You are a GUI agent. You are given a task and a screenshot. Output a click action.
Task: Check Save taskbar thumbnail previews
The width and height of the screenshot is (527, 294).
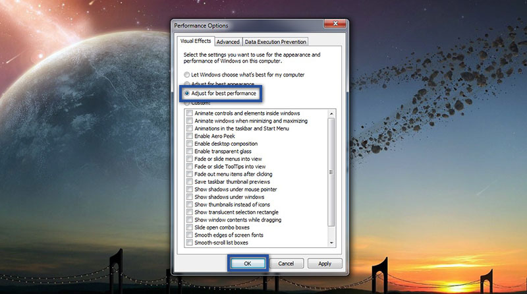[x=190, y=181]
